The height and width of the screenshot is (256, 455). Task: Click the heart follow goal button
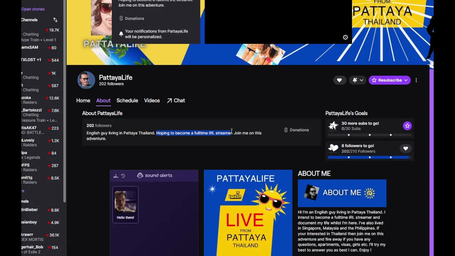[x=406, y=148]
